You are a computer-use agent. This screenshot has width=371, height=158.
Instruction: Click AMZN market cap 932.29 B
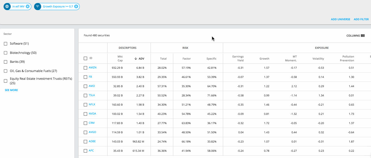click(116, 68)
